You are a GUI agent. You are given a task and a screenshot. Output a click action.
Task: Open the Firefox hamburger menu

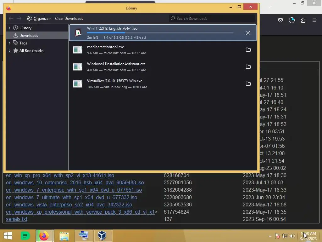[314, 20]
